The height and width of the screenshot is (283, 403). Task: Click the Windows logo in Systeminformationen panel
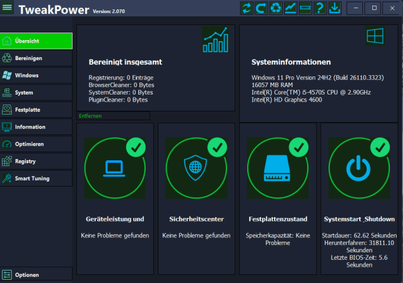[x=375, y=37]
